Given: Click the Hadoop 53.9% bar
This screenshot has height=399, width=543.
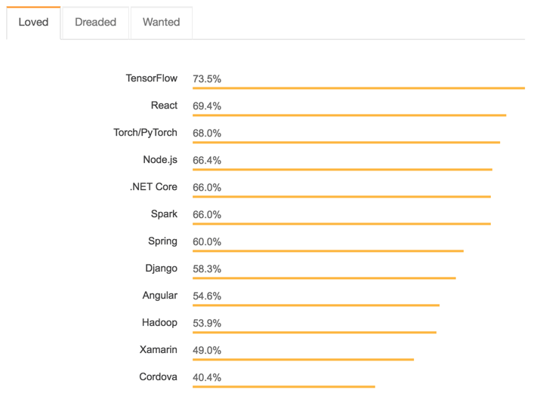Looking at the screenshot, I should [x=314, y=333].
